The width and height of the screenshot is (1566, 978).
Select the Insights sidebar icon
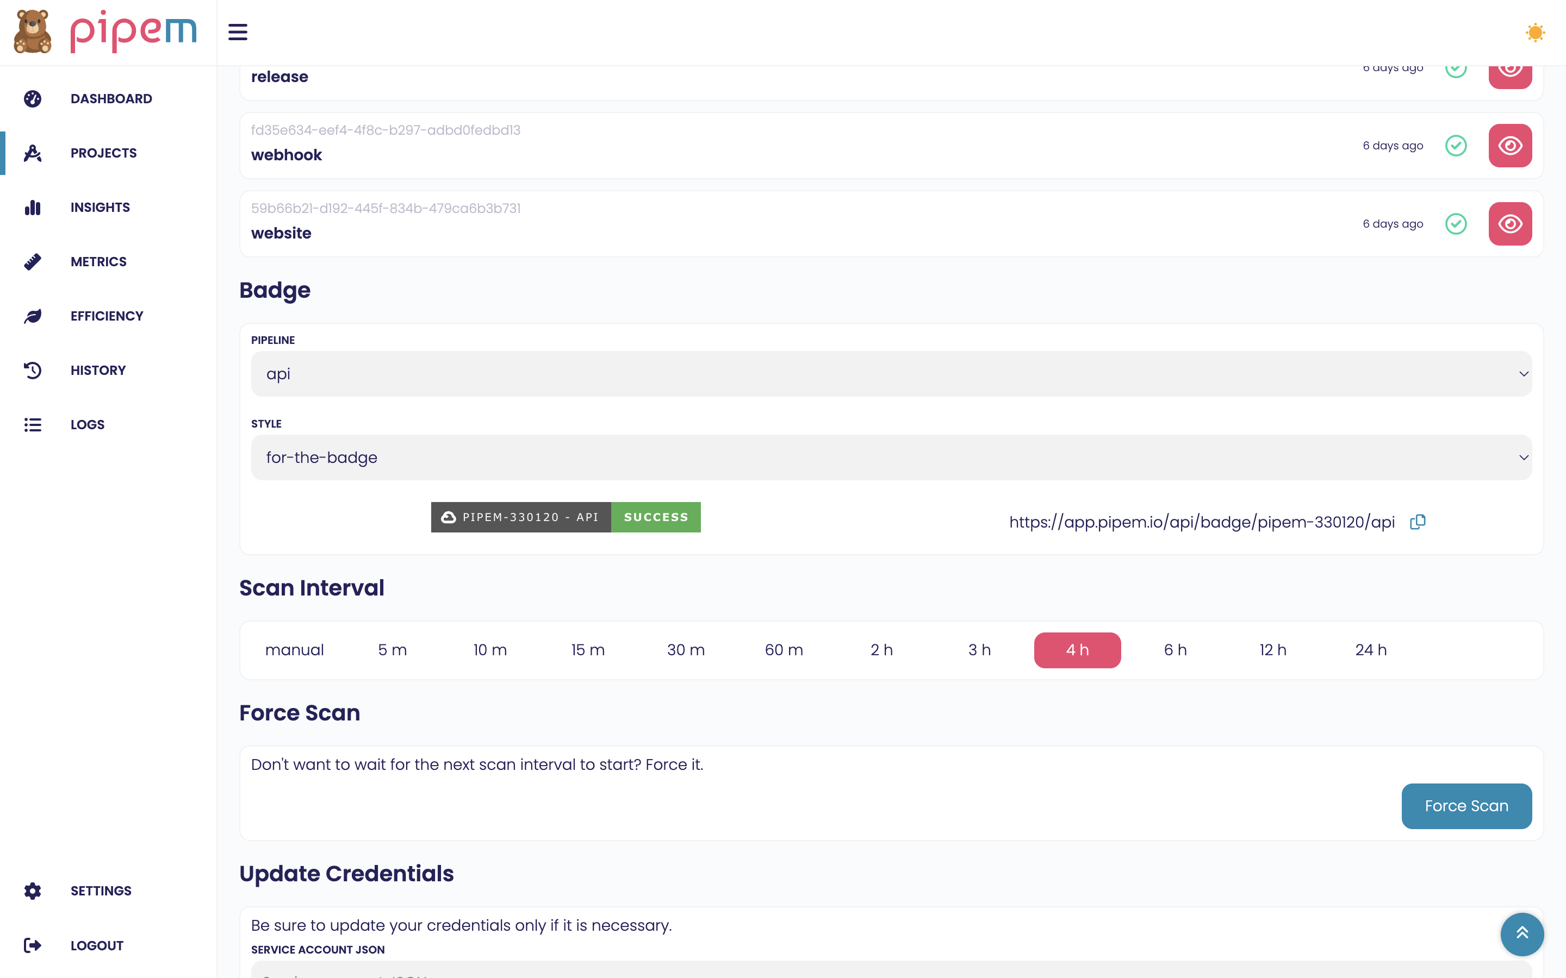click(33, 207)
